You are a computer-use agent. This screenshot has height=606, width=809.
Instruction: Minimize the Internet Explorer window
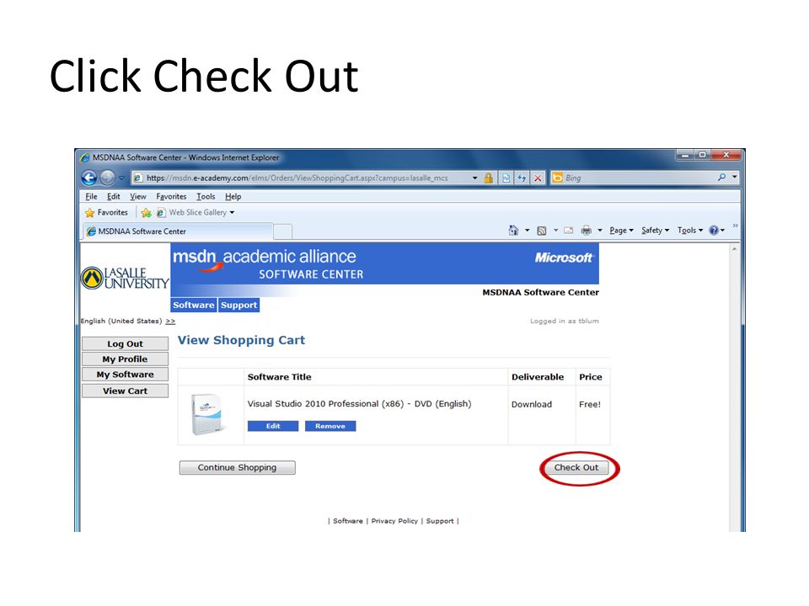pos(686,155)
